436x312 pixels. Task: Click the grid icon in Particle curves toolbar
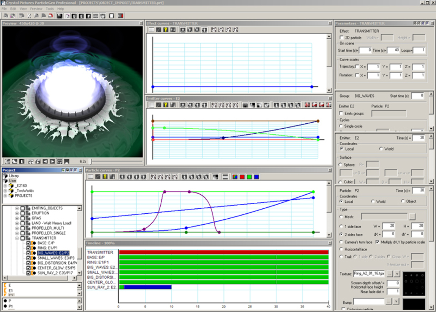click(91, 177)
